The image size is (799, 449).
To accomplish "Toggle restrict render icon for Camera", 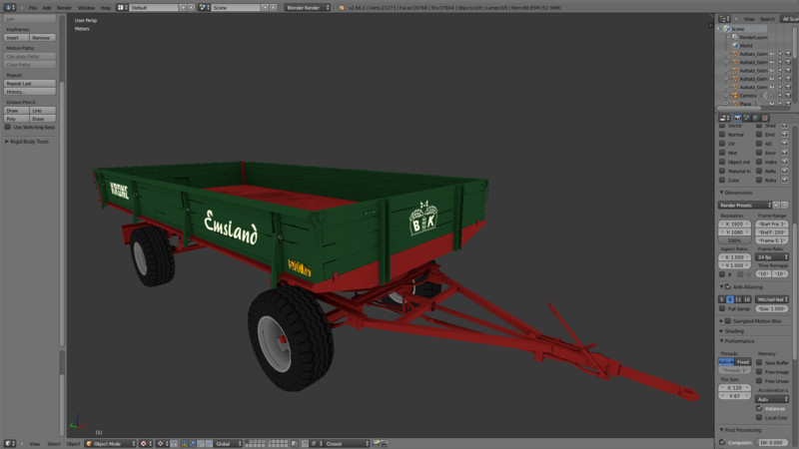I will tap(788, 95).
